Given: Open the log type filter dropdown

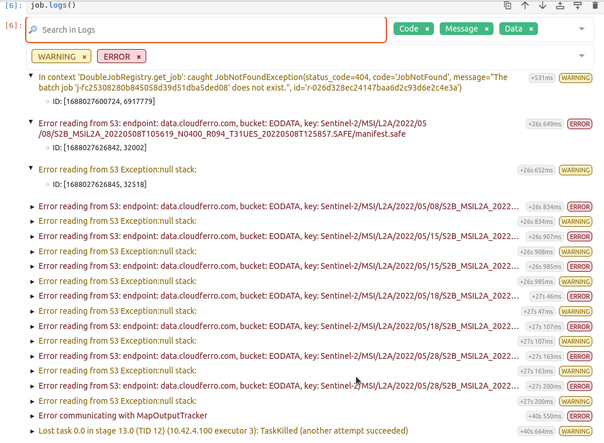Looking at the screenshot, I should point(582,28).
